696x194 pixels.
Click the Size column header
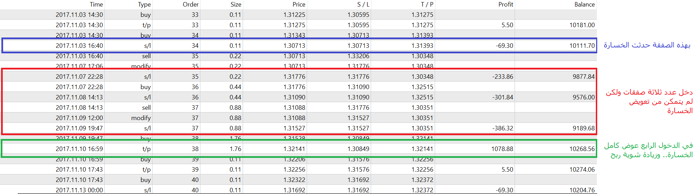pos(235,4)
